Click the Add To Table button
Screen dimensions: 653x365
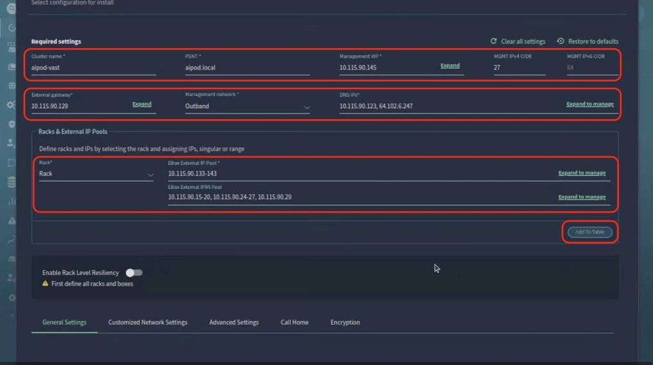pos(590,232)
